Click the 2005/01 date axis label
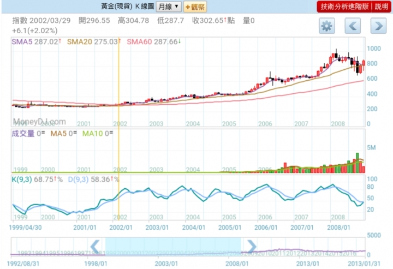This screenshot has width=393, height=269. click(x=230, y=228)
